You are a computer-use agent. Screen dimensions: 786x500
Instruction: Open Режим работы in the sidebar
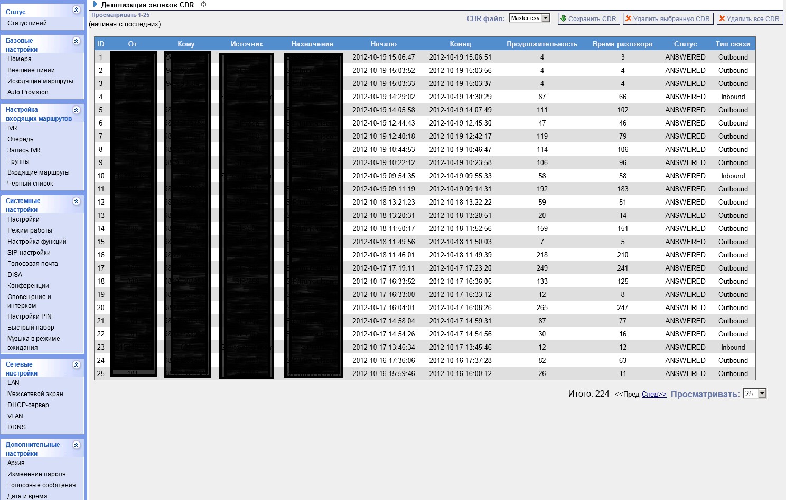click(30, 230)
